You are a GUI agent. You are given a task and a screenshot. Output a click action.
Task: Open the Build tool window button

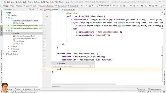point(18,89)
